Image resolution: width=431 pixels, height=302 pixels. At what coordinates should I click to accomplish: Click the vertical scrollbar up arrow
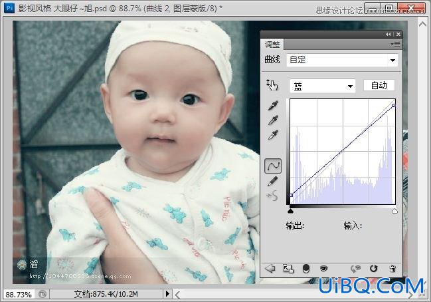(422, 24)
